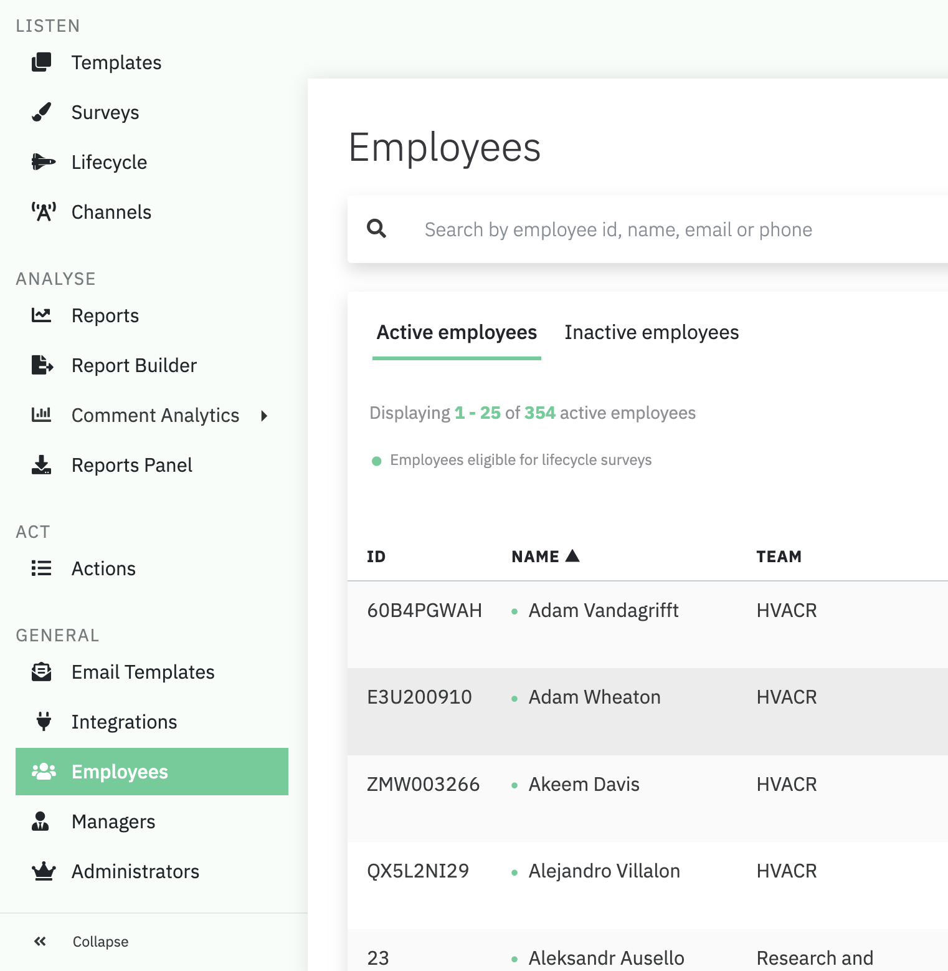Image resolution: width=948 pixels, height=971 pixels.
Task: Click the Reports Panel download icon
Action: [x=42, y=465]
